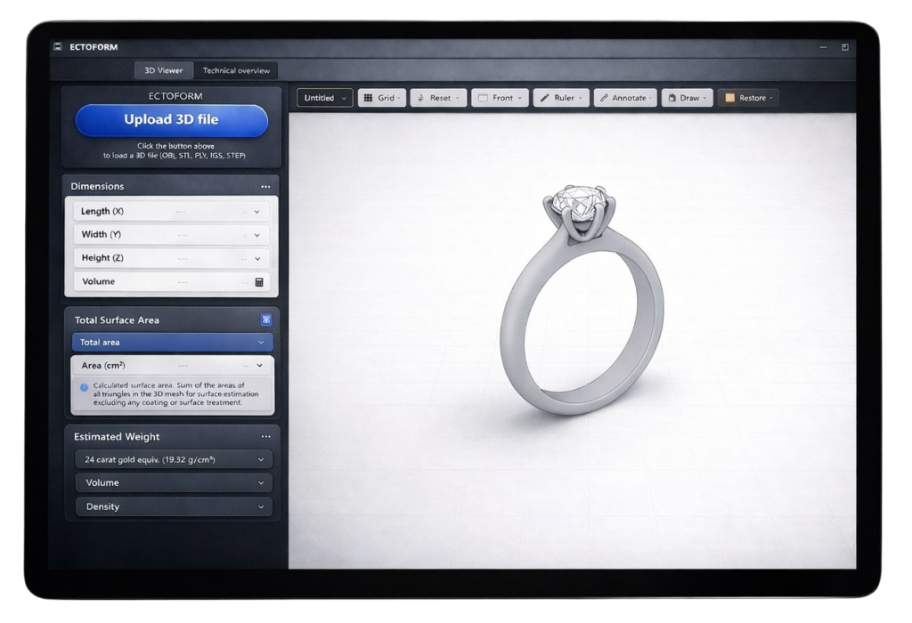The width and height of the screenshot is (912, 623).
Task: Click the calculator icon in the Volume row
Action: pyautogui.click(x=259, y=282)
